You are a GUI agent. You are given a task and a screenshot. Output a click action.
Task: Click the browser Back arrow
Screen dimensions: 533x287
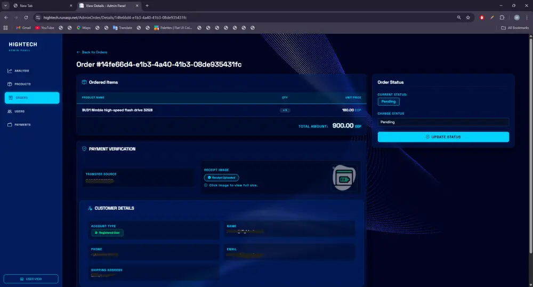6,18
